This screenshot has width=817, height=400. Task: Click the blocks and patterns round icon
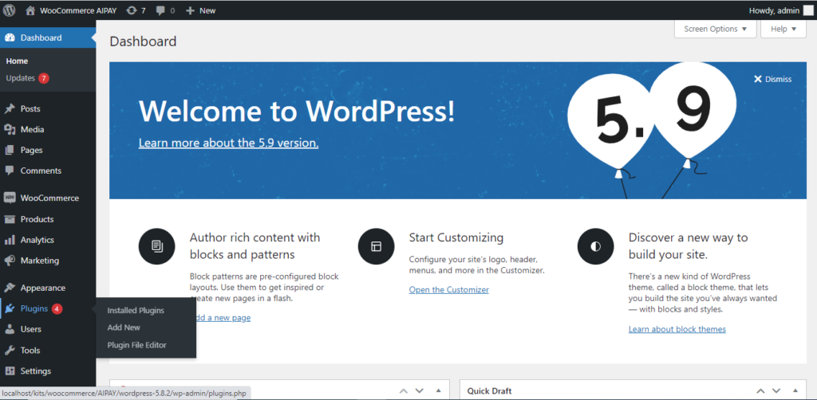tap(156, 246)
